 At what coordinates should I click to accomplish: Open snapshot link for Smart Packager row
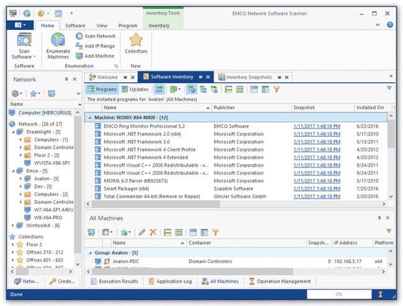tap(317, 188)
